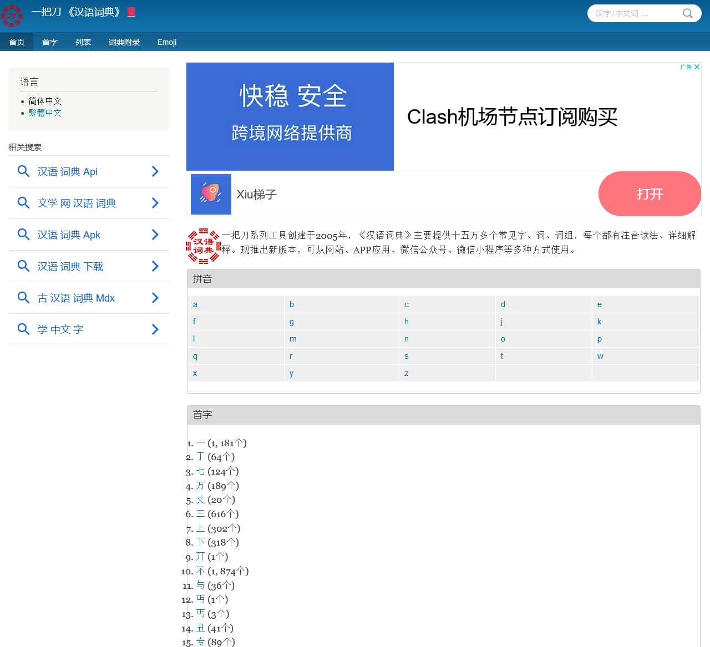Select pinyin letter 'm' in the table
Screen dimensions: 710x647
tap(293, 339)
